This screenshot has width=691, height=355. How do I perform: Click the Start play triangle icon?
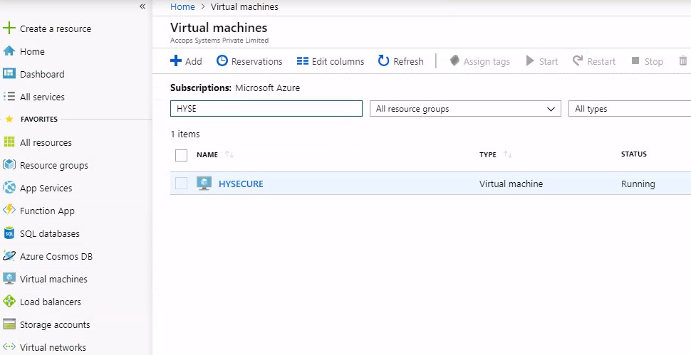(530, 60)
